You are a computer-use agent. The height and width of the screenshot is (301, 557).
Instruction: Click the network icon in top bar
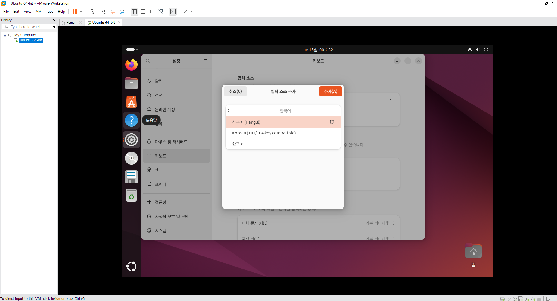[470, 50]
